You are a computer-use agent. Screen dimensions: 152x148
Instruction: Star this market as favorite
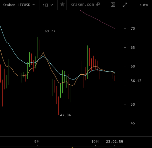coord(62,5)
